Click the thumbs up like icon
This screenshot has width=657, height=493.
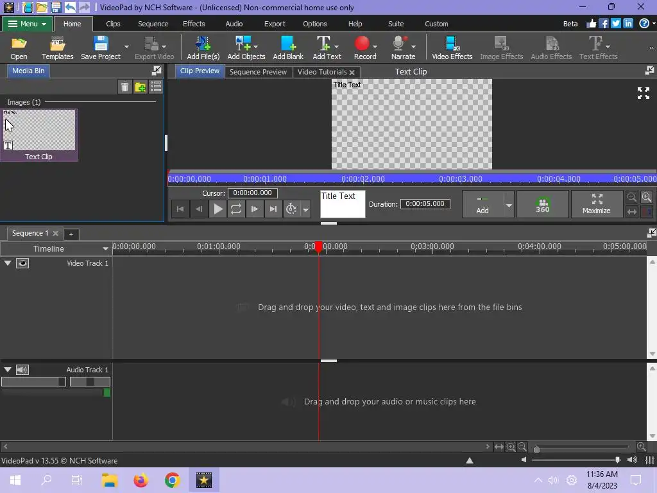(591, 24)
